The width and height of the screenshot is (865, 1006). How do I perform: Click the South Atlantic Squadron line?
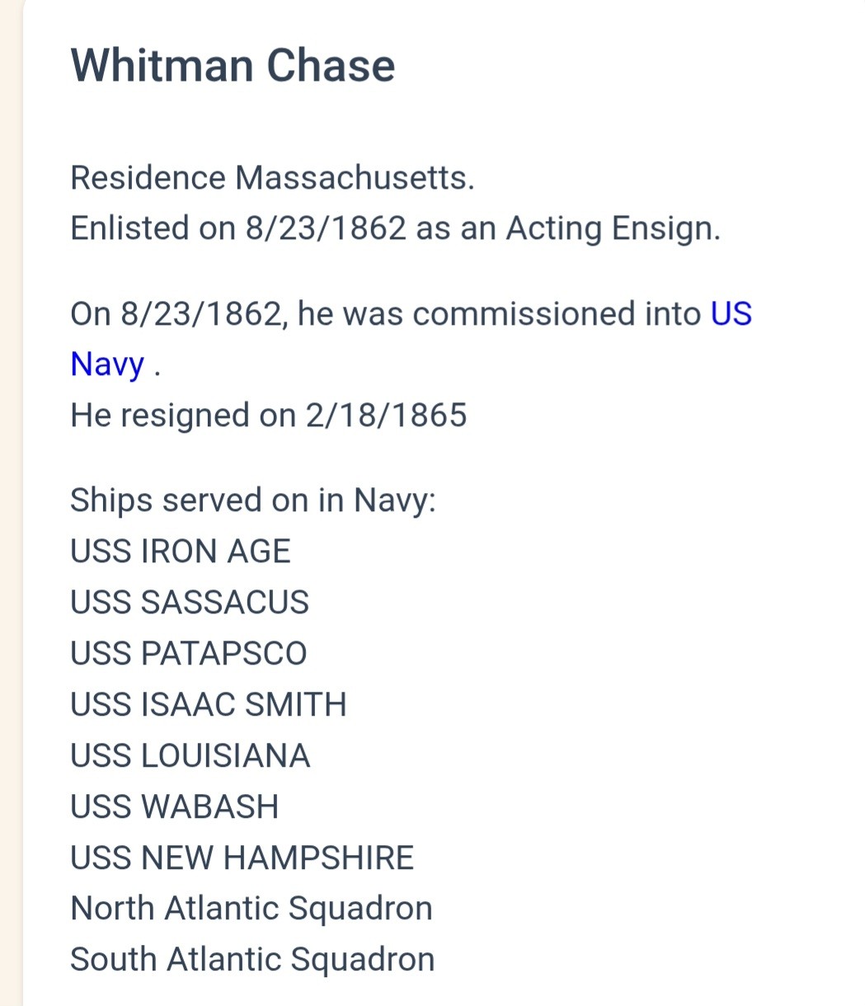(x=252, y=960)
